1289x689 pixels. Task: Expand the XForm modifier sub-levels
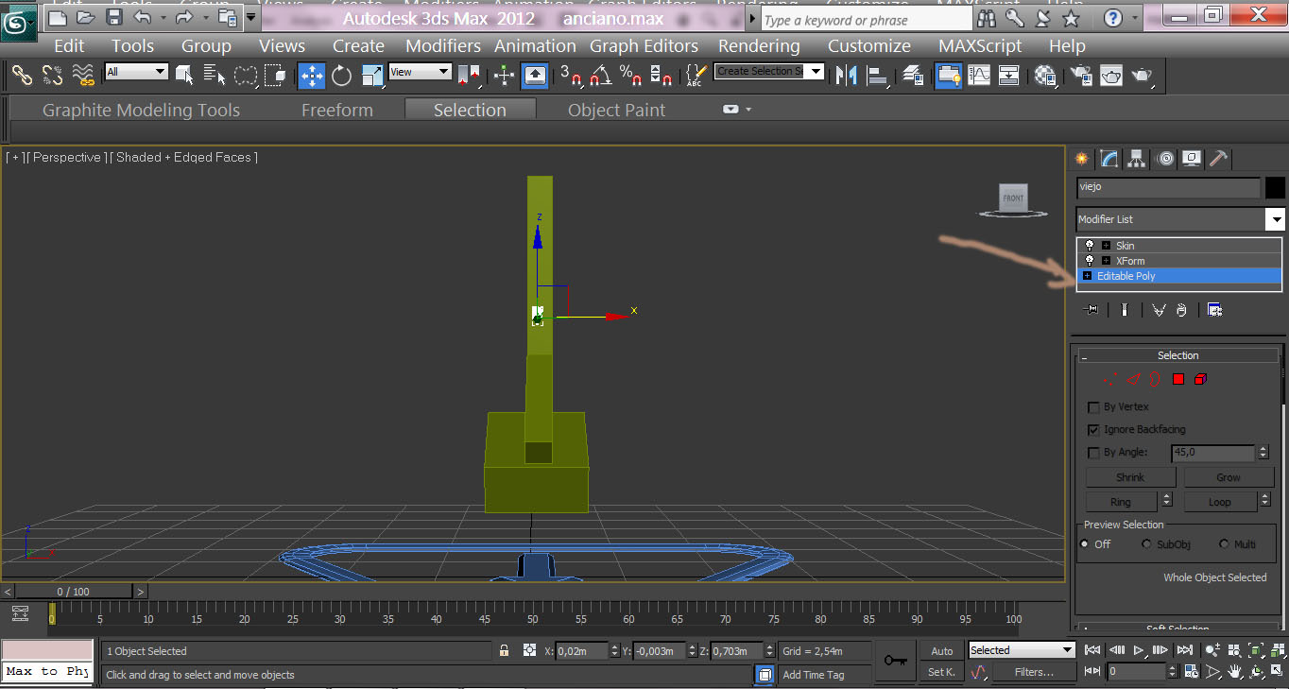pyautogui.click(x=1106, y=261)
